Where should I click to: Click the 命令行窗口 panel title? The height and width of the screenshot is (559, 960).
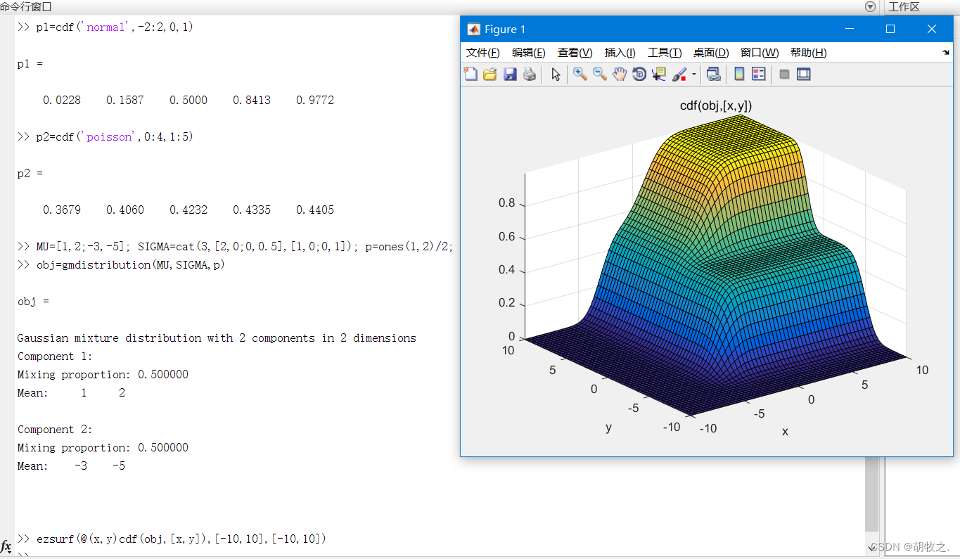pyautogui.click(x=26, y=6)
